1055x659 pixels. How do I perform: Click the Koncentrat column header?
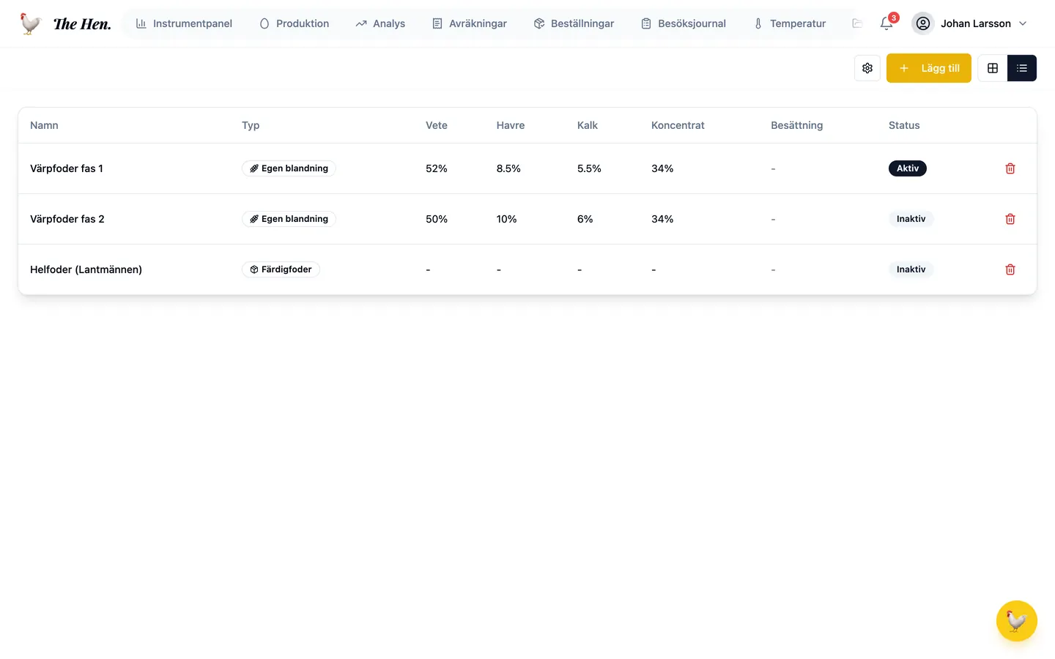tap(678, 125)
